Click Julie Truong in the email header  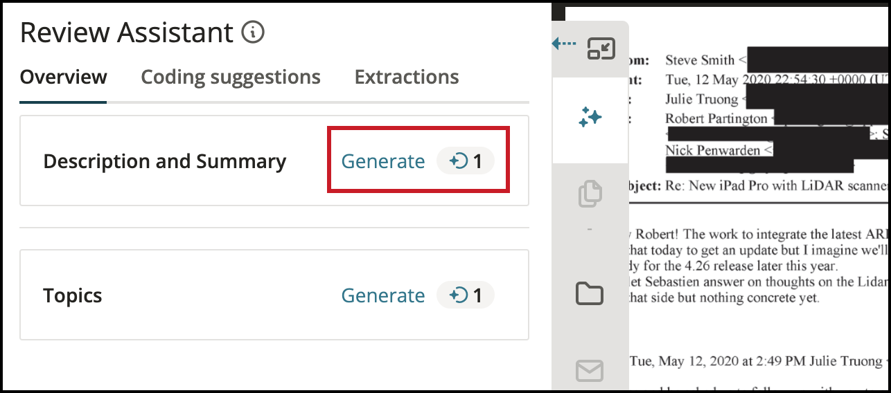click(x=702, y=99)
